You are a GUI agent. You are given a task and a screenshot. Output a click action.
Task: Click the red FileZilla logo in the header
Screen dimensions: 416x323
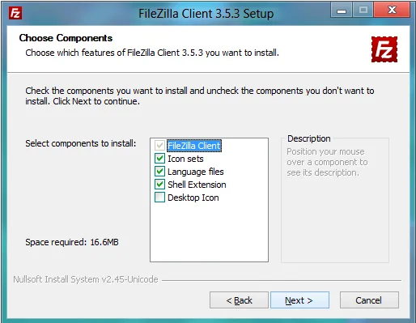(x=384, y=49)
